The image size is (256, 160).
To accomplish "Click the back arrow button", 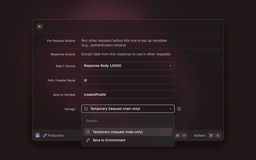I will (40, 26).
